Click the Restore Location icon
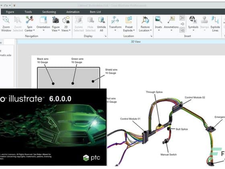The height and width of the screenshot is (169, 225). (145, 20)
